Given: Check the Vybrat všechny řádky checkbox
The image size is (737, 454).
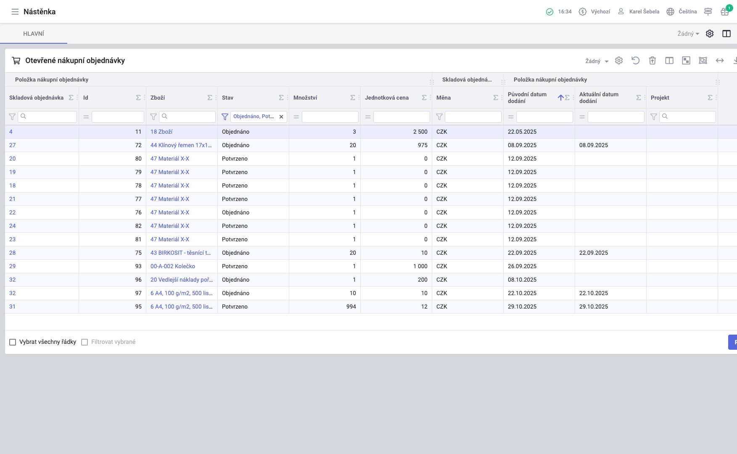Looking at the screenshot, I should [x=13, y=342].
